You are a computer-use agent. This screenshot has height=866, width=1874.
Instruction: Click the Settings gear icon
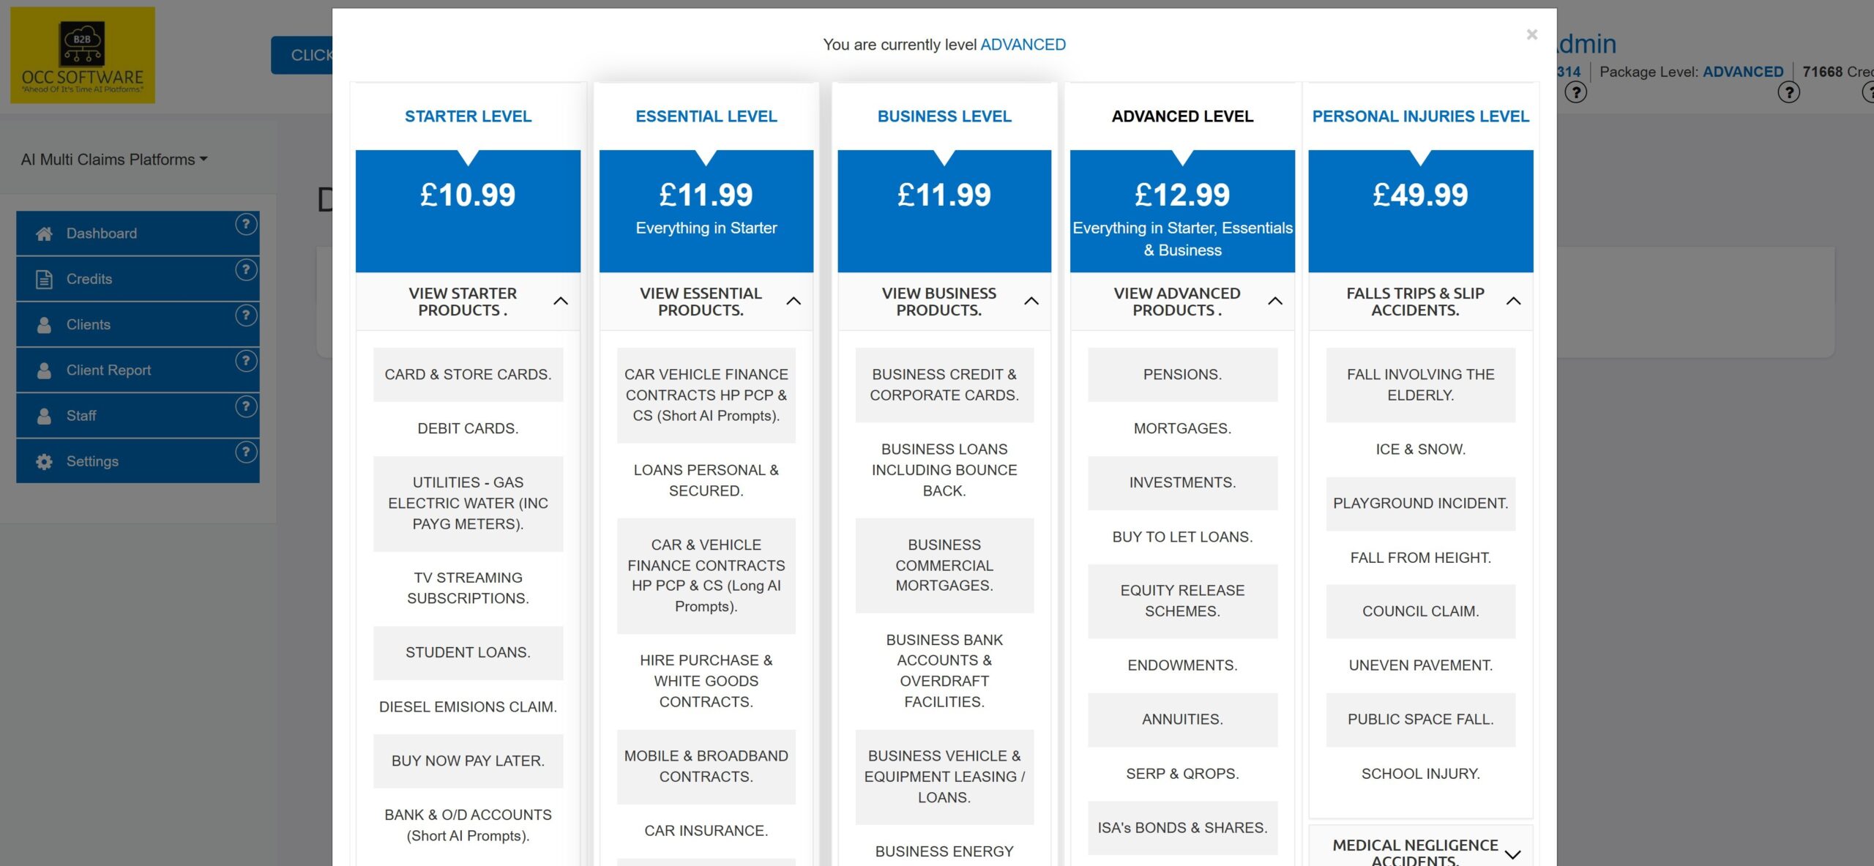[44, 461]
